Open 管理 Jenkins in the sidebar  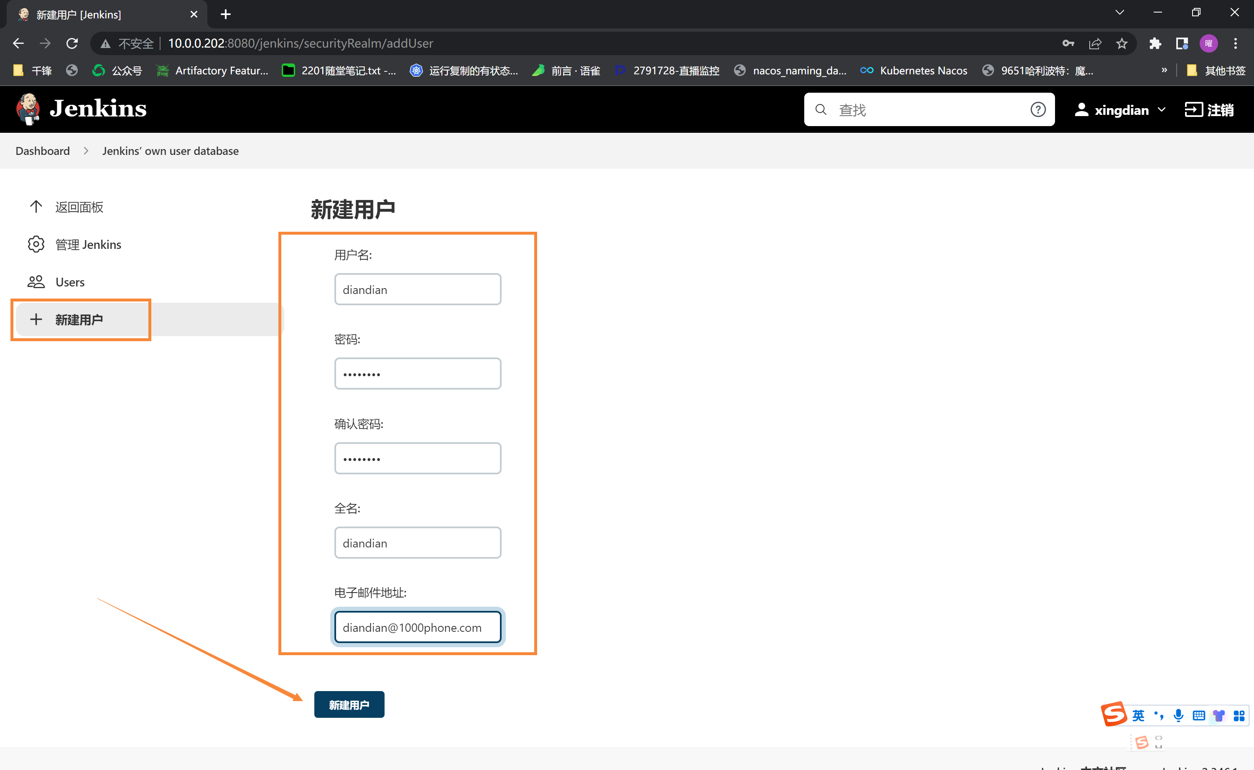coord(88,244)
